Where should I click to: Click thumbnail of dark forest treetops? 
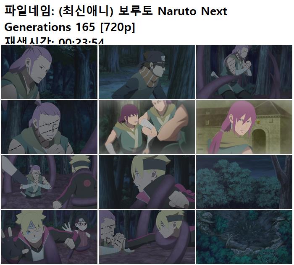point(244,182)
